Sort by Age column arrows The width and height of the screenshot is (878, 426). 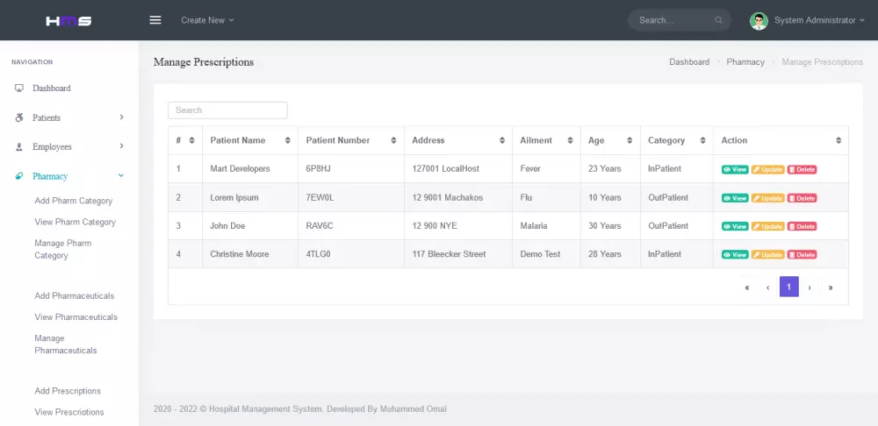click(x=630, y=140)
